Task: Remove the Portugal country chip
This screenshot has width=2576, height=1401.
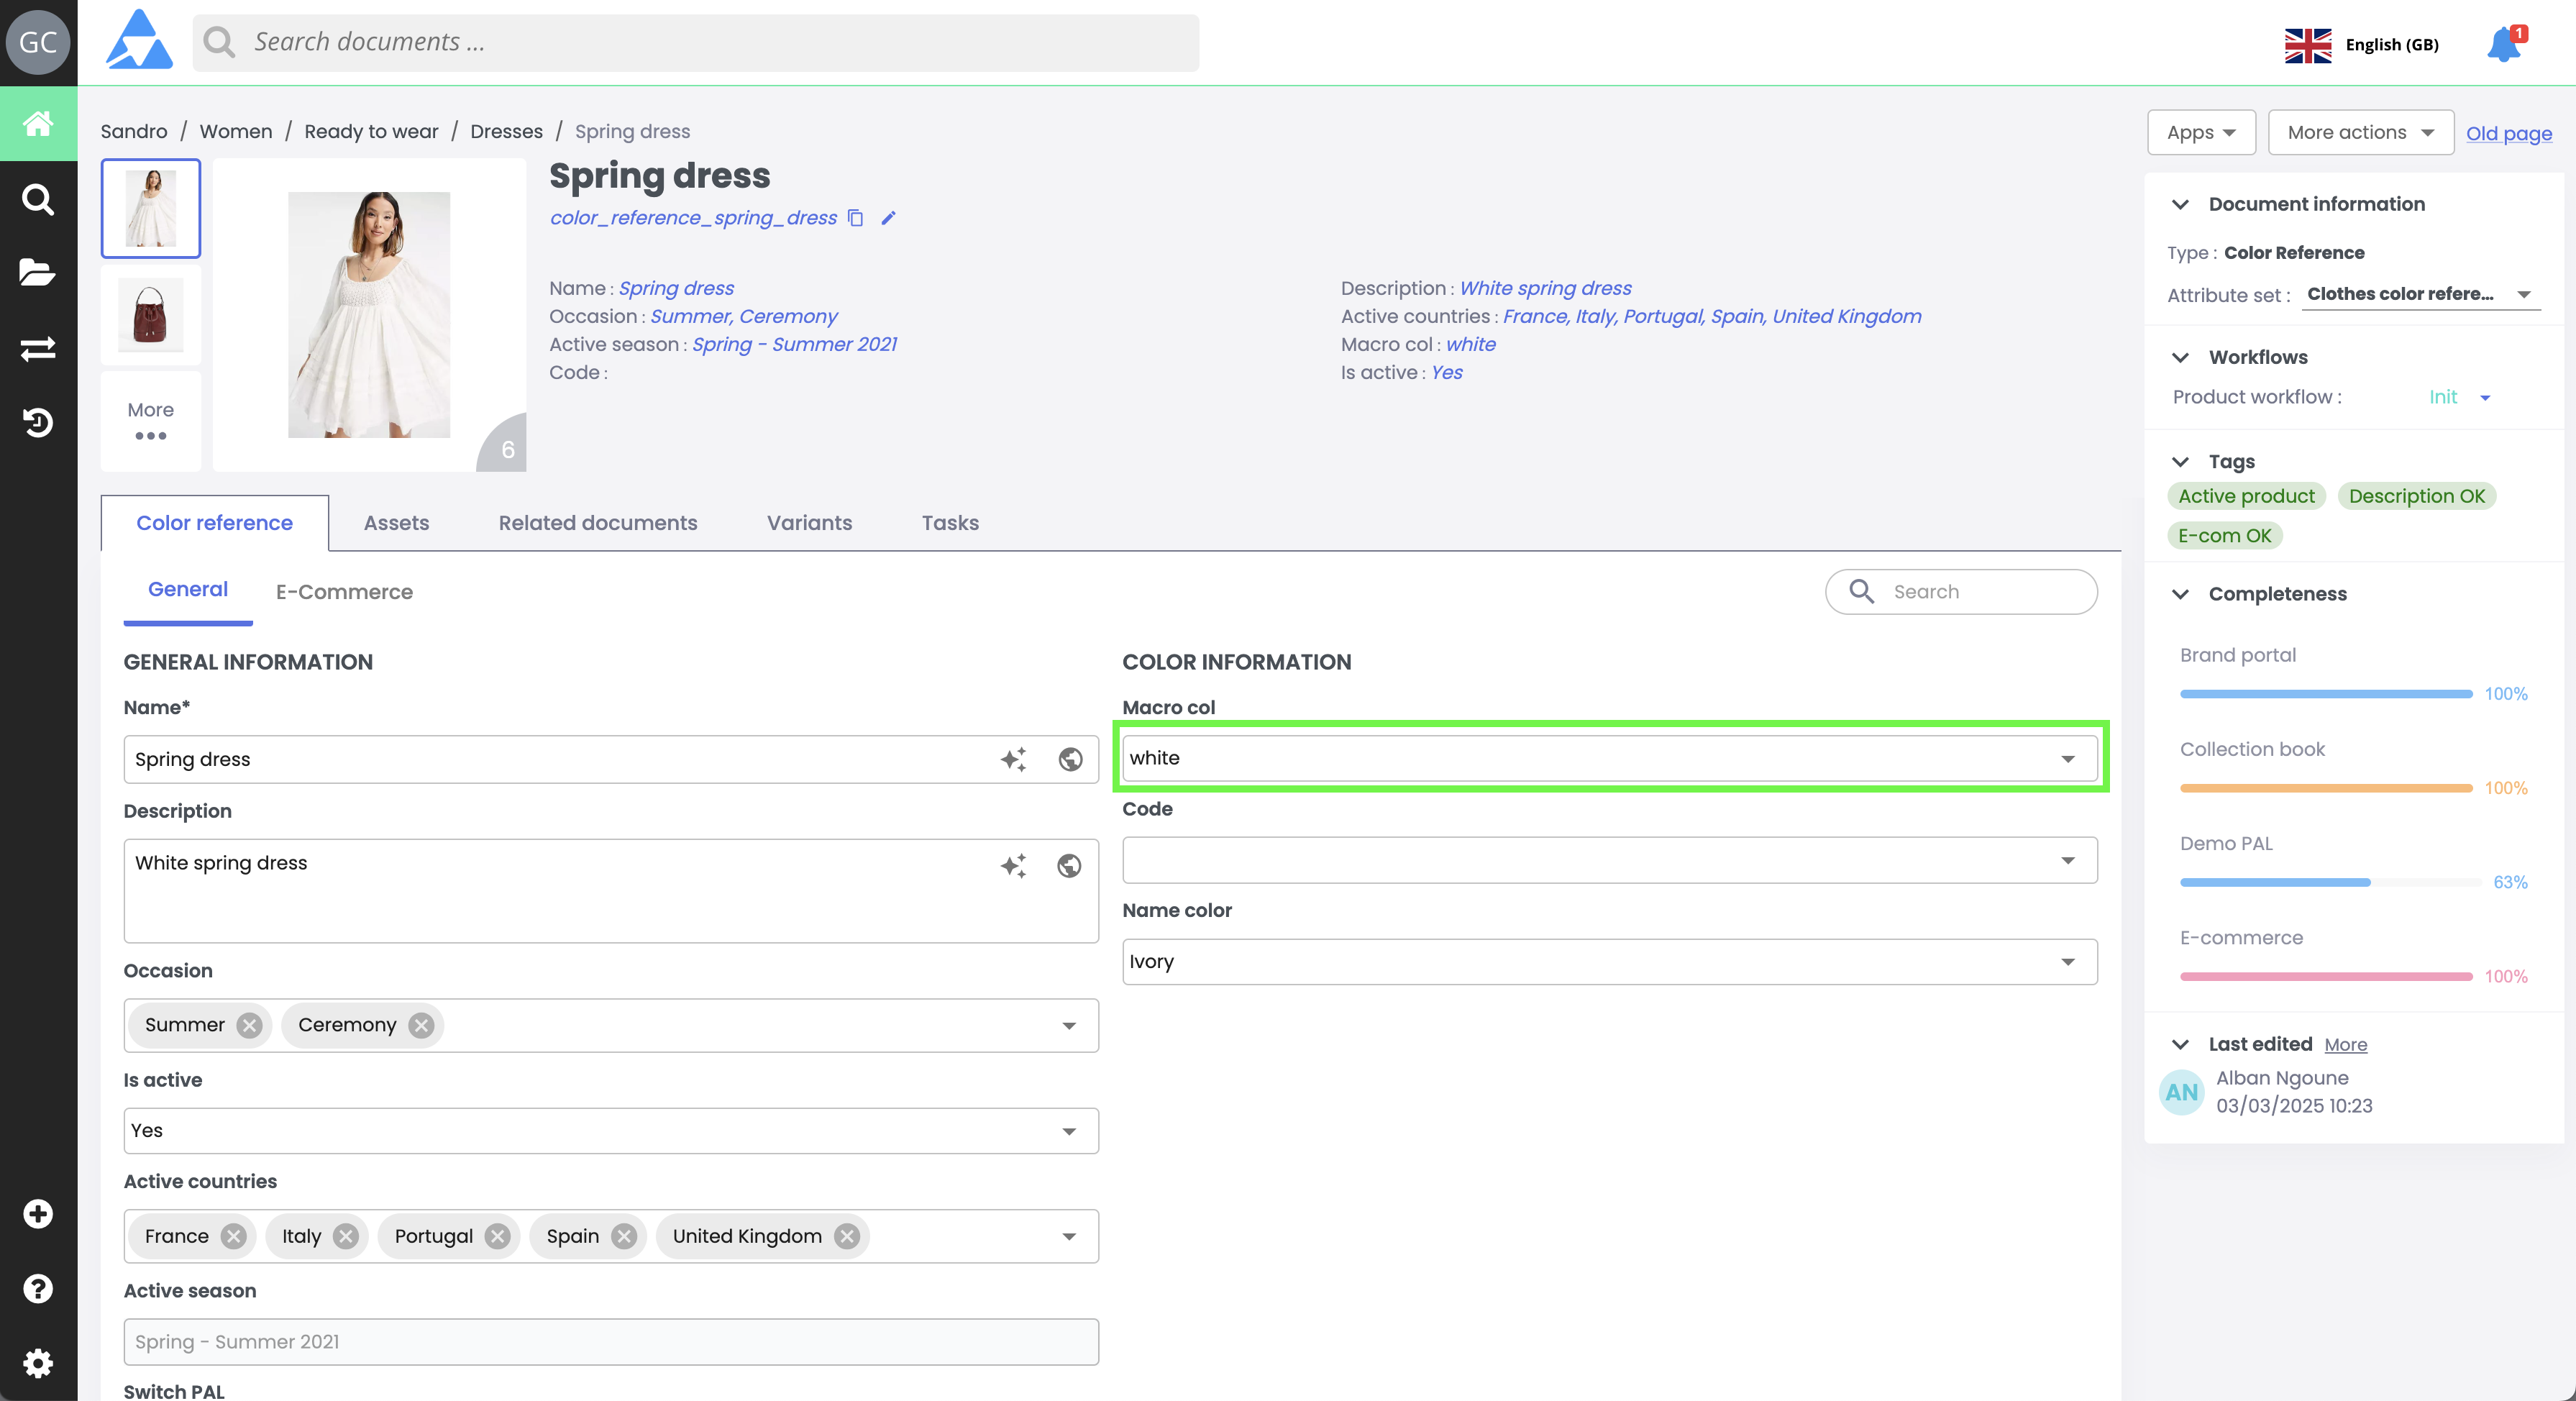Action: click(497, 1236)
